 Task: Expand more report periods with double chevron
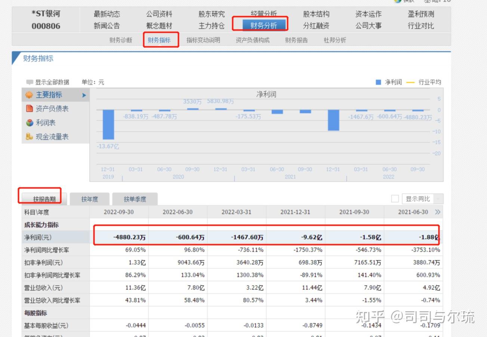click(x=438, y=212)
